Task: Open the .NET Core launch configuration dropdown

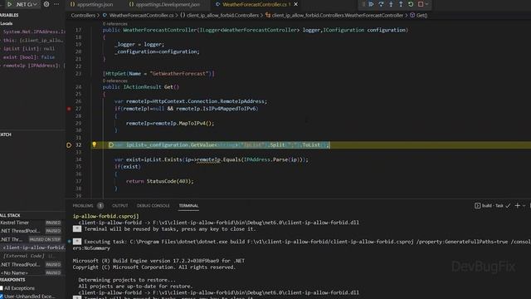Action: 27,4
